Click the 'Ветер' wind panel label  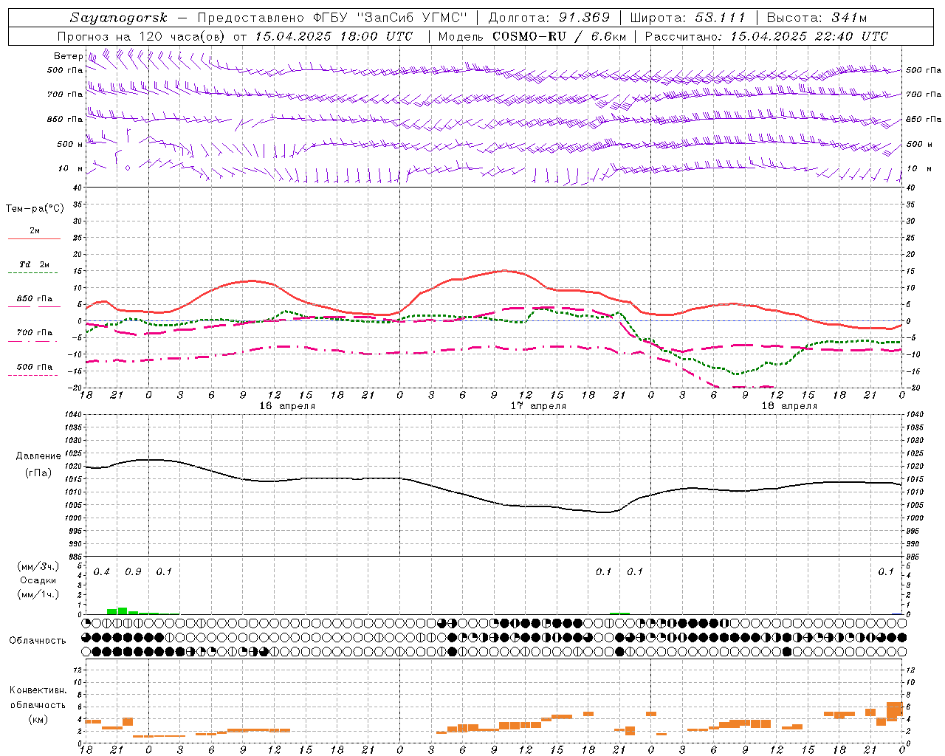pyautogui.click(x=68, y=56)
